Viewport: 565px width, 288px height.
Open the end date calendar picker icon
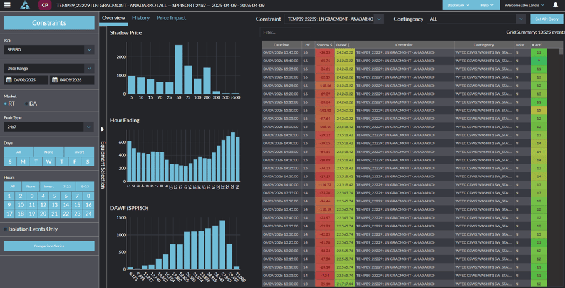point(54,80)
